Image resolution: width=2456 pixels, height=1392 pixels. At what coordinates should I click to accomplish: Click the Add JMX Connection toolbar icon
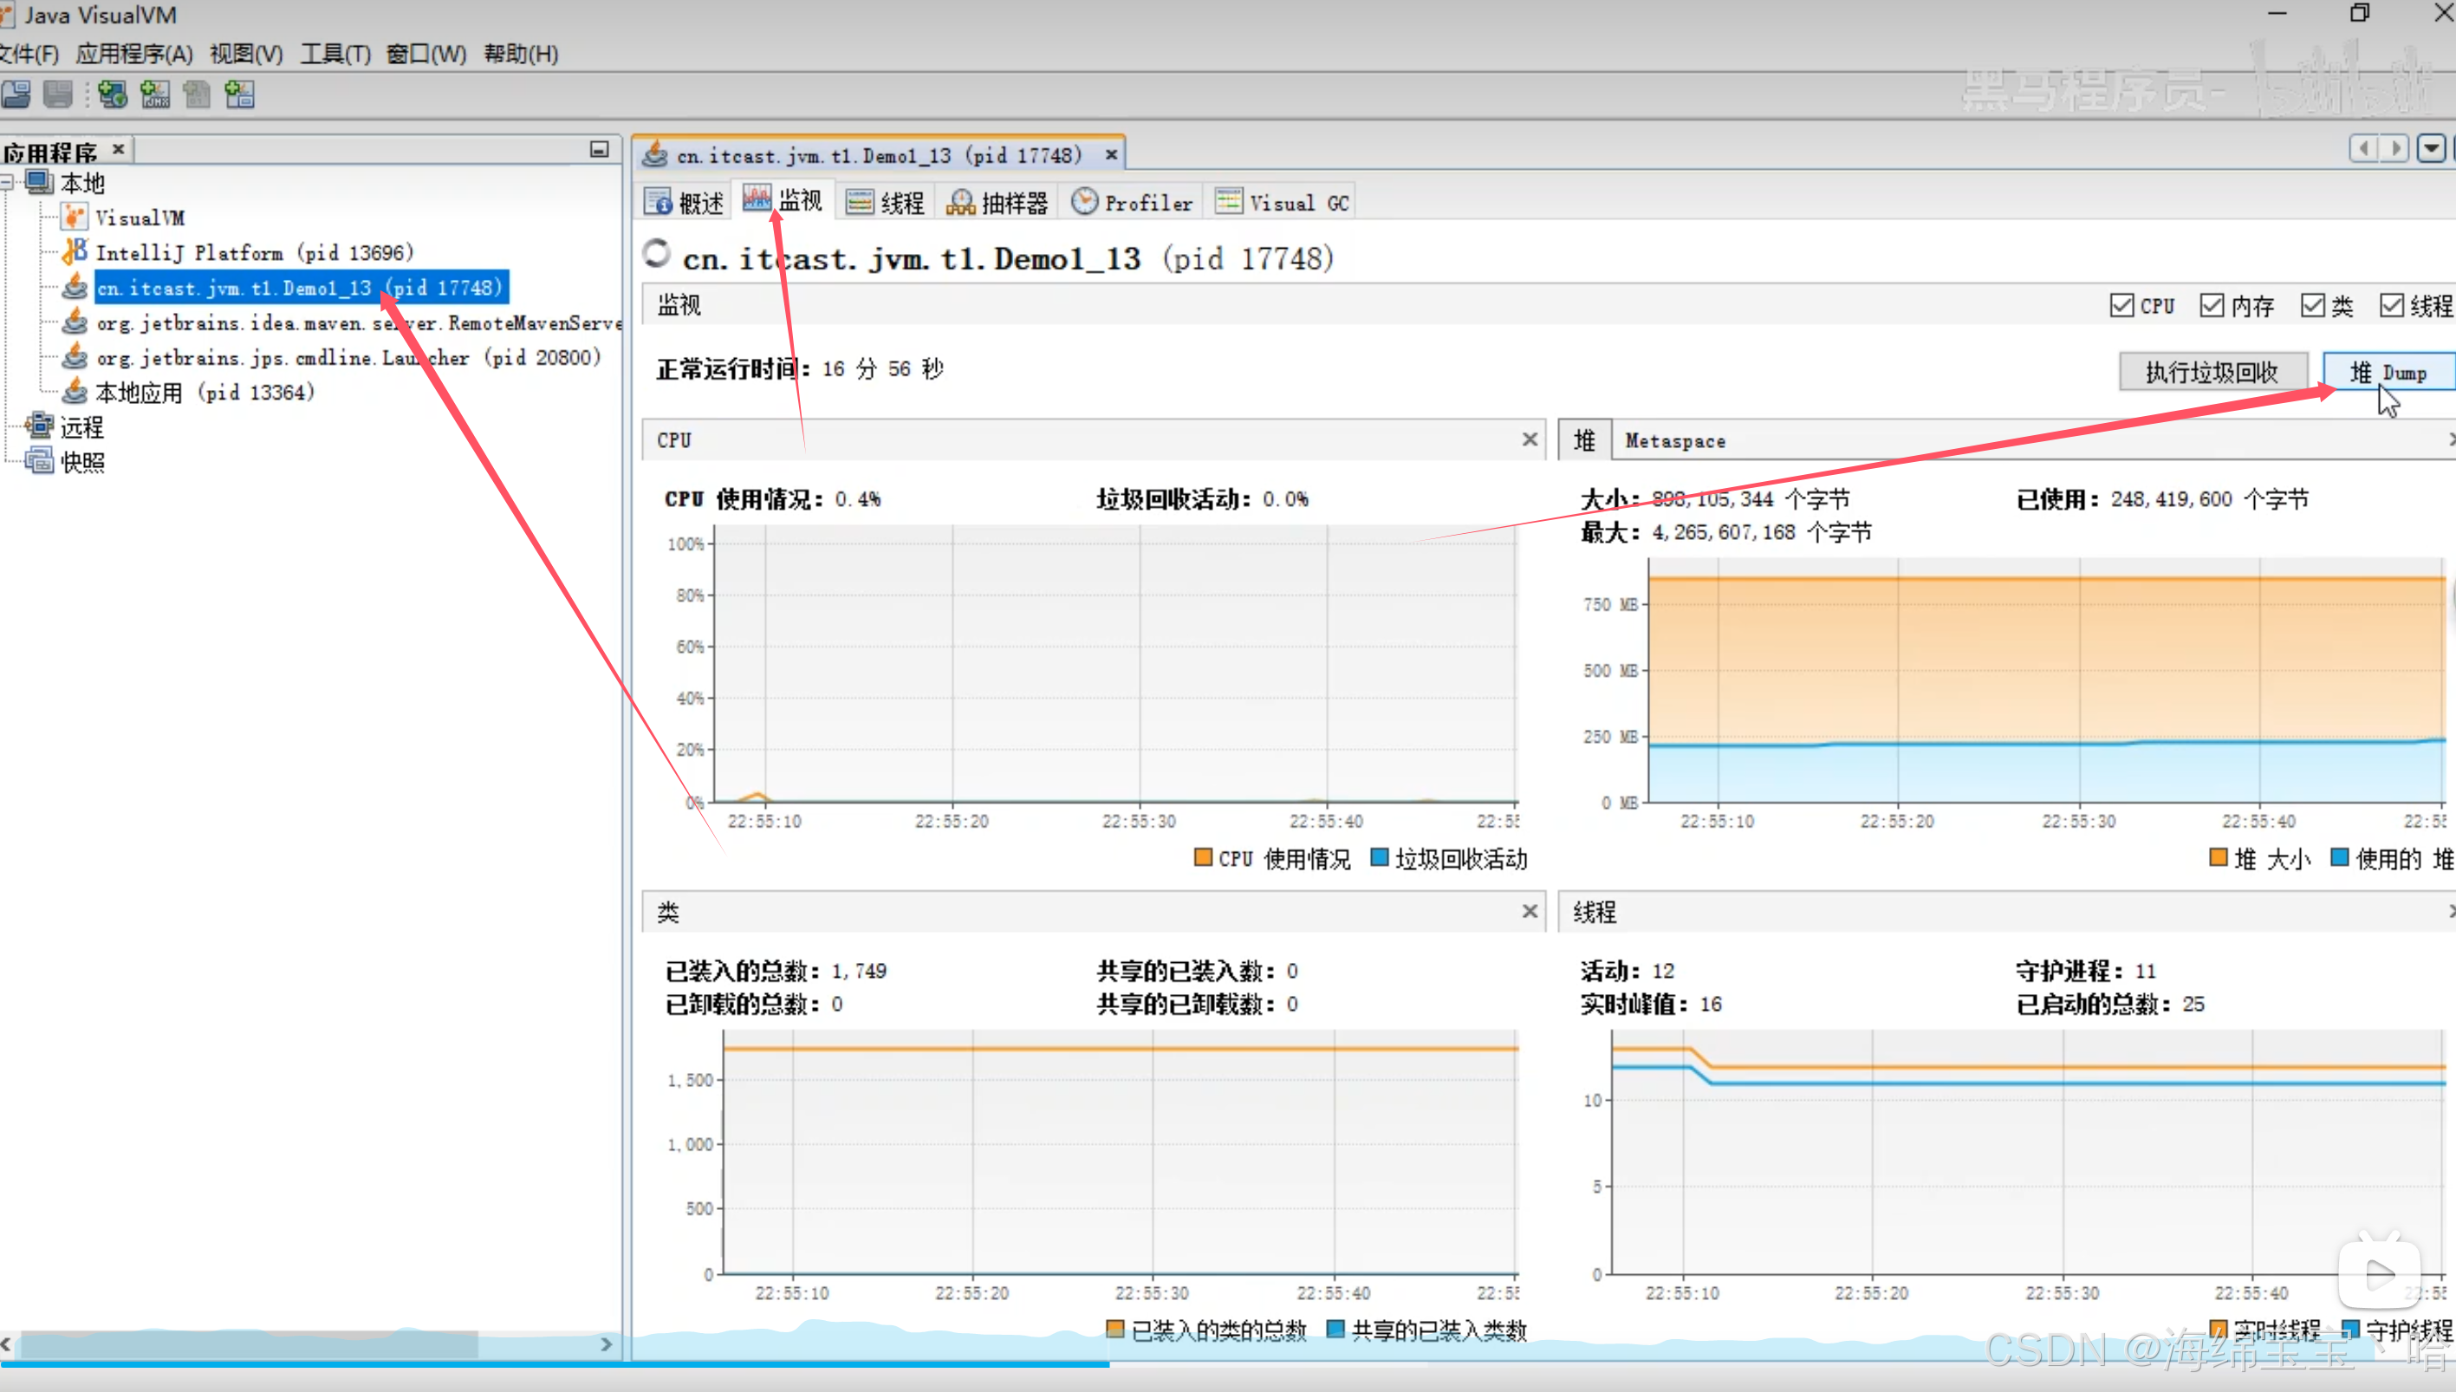155,94
